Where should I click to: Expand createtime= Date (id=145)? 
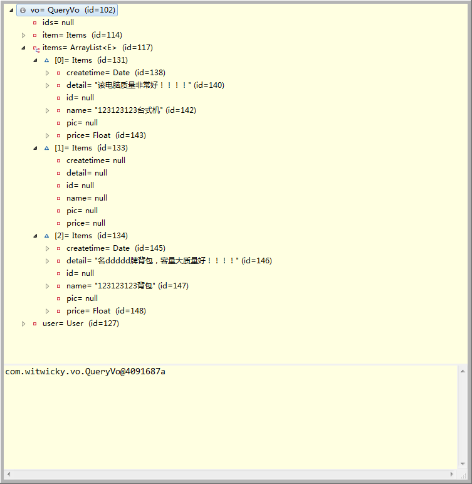47,248
